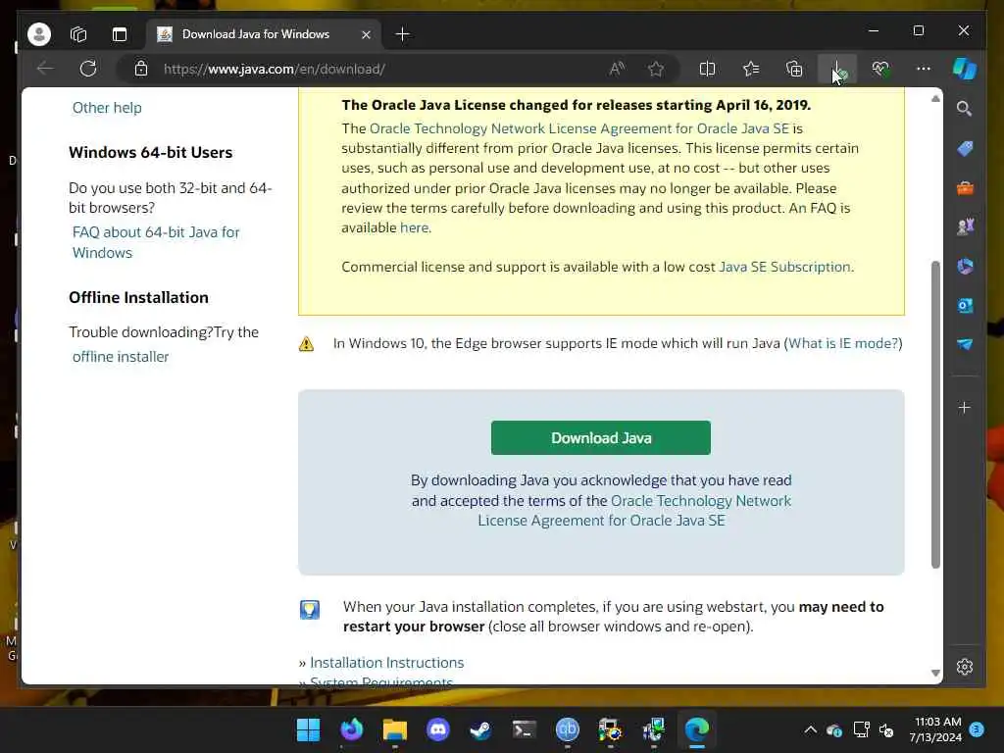
Task: Open File Explorer from taskbar
Action: pos(394,729)
